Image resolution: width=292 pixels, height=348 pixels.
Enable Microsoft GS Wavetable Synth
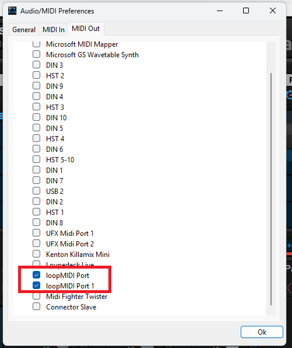pos(36,54)
